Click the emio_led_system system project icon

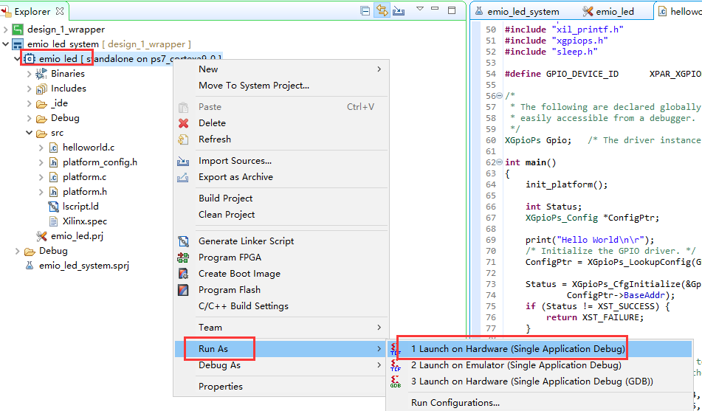pyautogui.click(x=18, y=44)
